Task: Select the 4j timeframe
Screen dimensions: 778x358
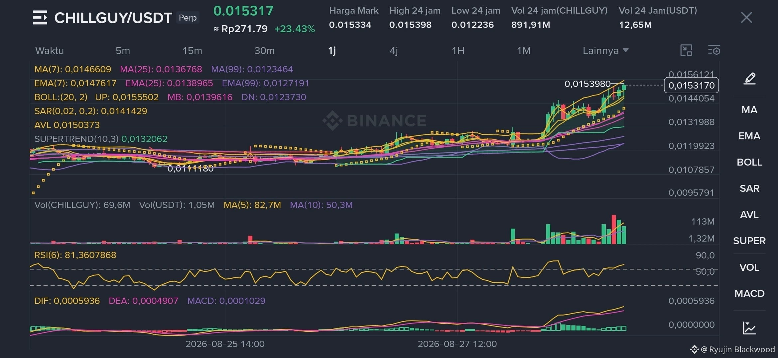Action: 394,51
